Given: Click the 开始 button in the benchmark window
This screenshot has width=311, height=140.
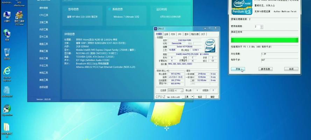Looking at the screenshot, I should [238, 69].
